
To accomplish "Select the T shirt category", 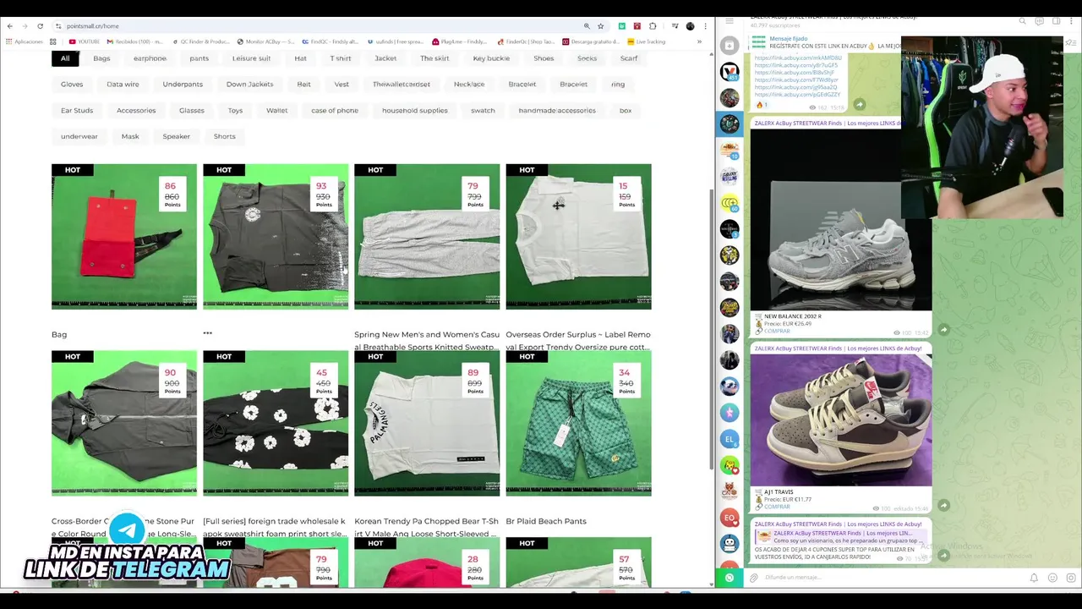I will pos(341,58).
